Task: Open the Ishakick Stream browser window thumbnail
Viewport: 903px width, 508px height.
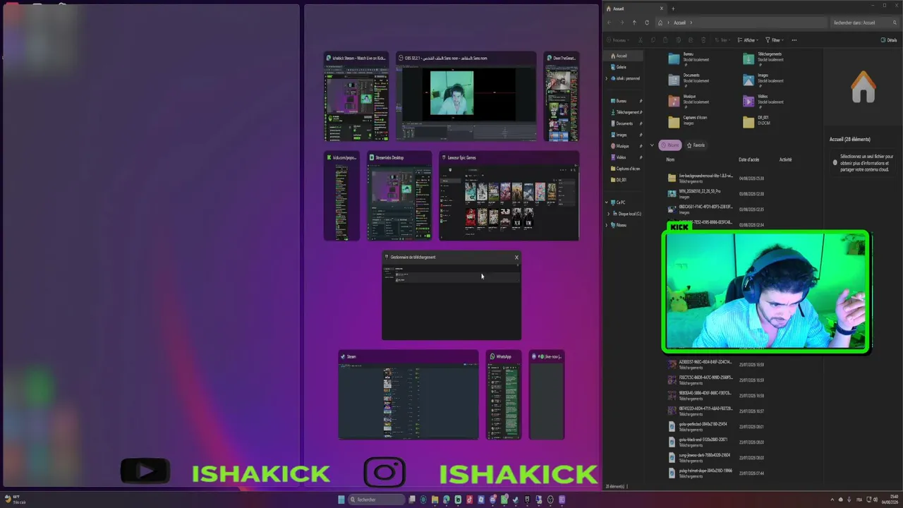Action: [356, 97]
